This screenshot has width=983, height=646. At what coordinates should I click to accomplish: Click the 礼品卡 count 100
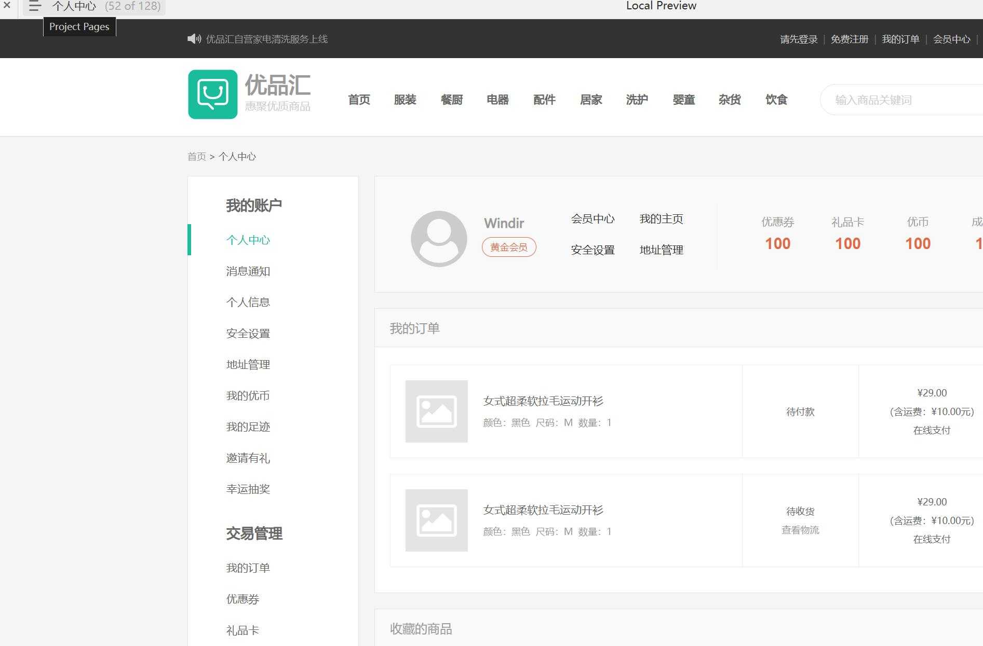pyautogui.click(x=848, y=244)
